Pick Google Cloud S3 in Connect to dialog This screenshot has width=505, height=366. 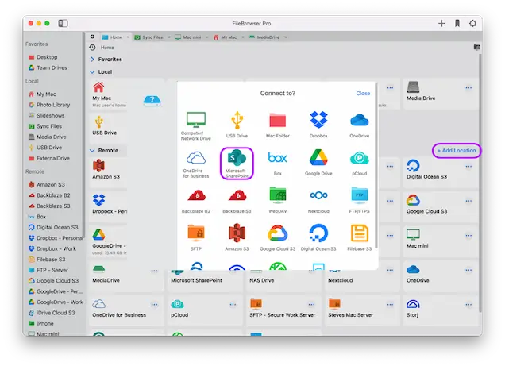278,237
